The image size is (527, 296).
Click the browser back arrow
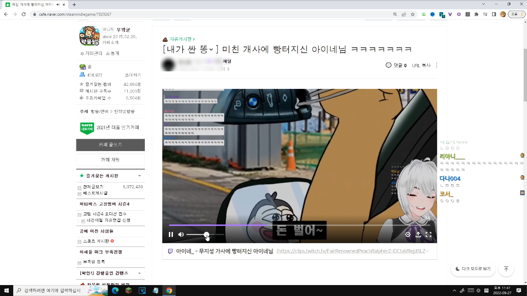point(6,14)
